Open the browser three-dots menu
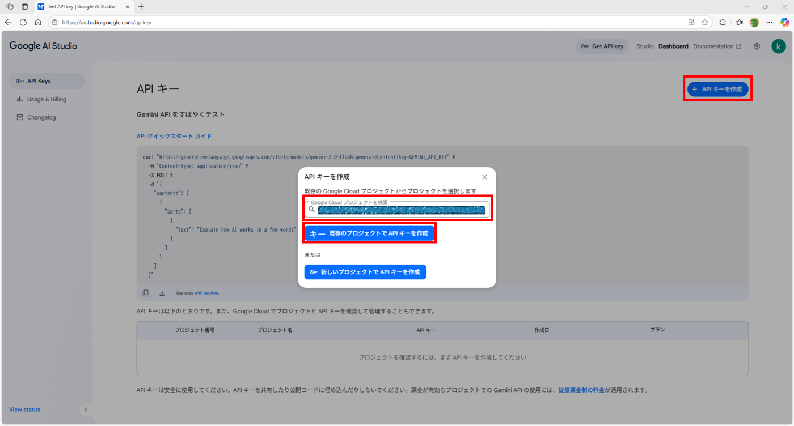 coord(769,22)
